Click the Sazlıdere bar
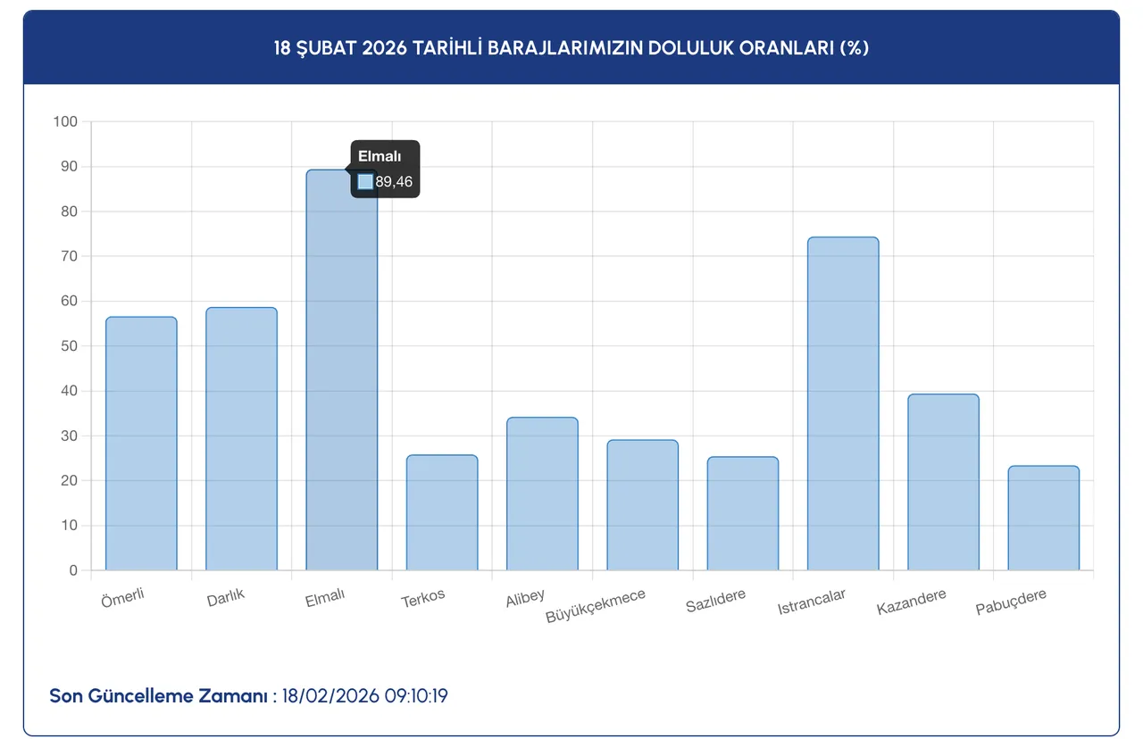 point(741,513)
